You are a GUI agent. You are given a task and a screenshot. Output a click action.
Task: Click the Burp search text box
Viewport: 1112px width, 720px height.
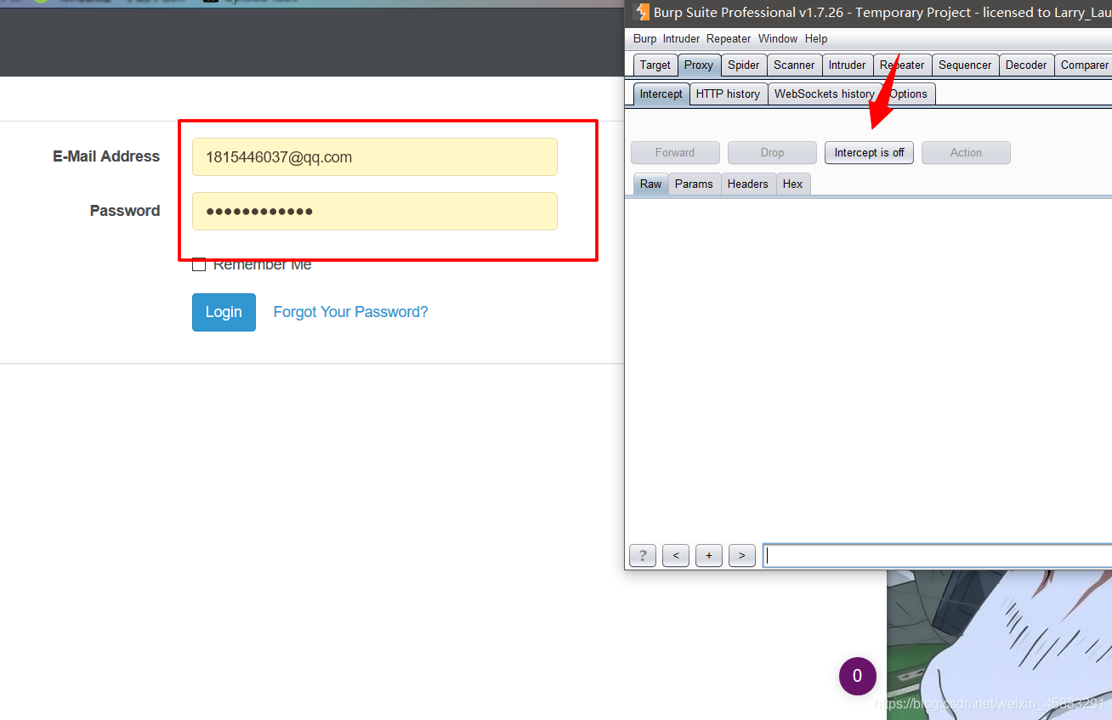click(x=938, y=556)
